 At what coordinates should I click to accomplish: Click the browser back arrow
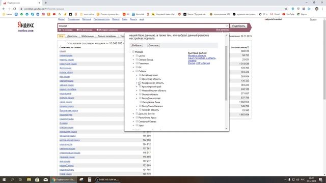[4, 9]
